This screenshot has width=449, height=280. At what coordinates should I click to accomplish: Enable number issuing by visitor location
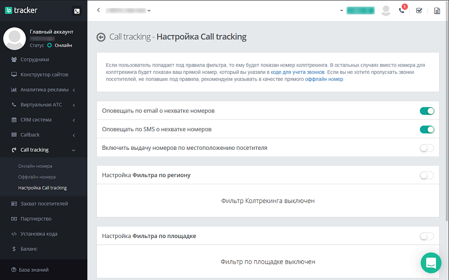click(x=427, y=148)
